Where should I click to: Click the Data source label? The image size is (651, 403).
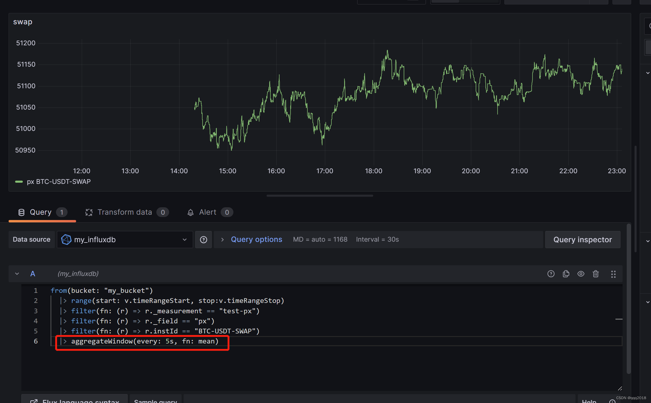32,240
